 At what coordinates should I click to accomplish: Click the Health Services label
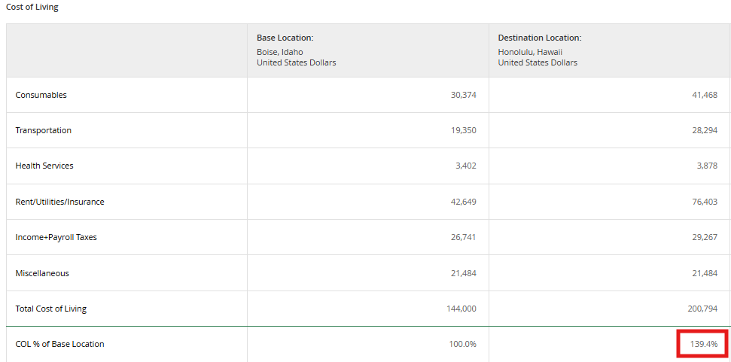tap(44, 166)
